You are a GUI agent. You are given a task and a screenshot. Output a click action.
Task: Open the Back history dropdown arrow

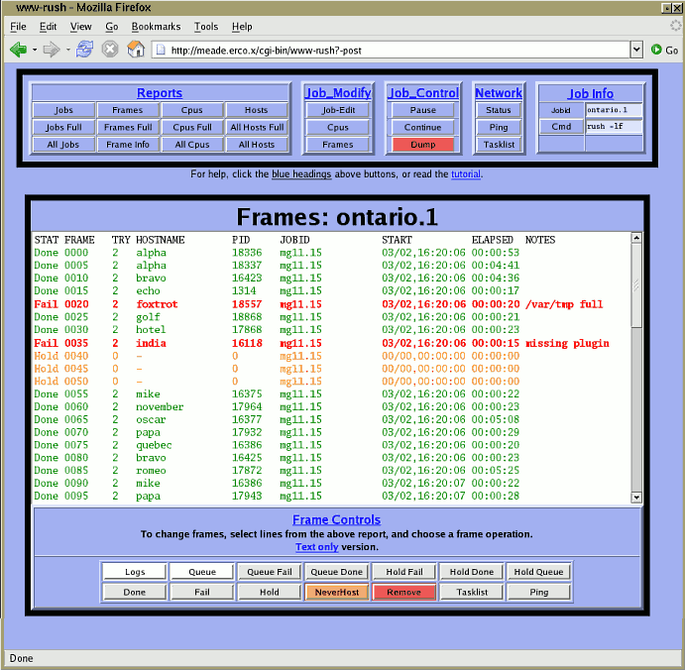(x=35, y=50)
